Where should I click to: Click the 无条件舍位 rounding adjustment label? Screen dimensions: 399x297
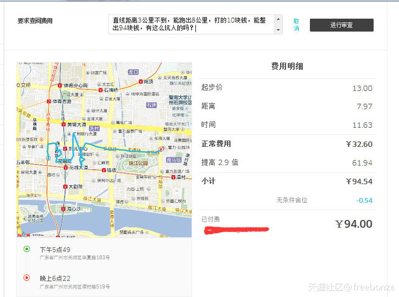pyautogui.click(x=292, y=200)
